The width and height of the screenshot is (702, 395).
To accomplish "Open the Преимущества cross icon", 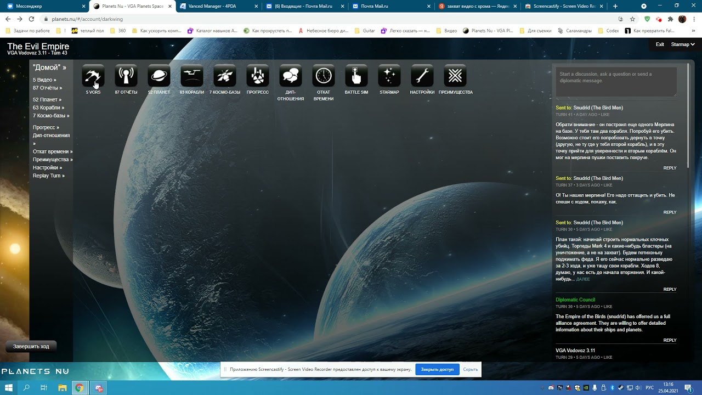I will tap(455, 76).
